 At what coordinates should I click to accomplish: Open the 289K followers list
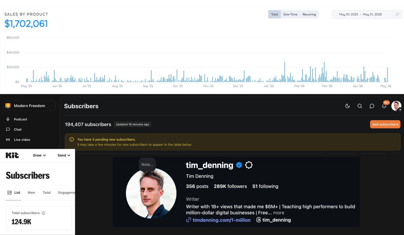pyautogui.click(x=230, y=186)
